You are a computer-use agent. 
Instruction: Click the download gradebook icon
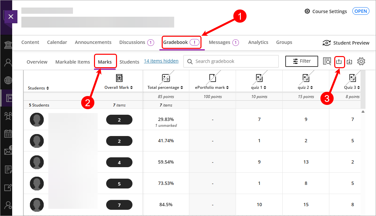click(350, 62)
